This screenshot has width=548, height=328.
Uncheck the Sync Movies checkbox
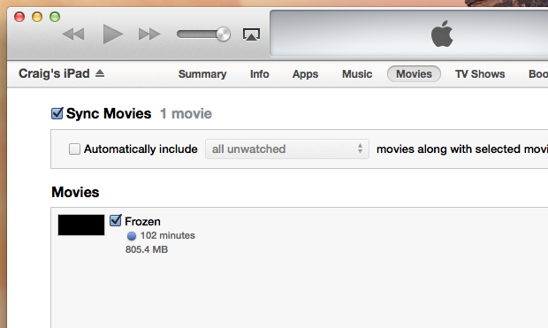[57, 113]
